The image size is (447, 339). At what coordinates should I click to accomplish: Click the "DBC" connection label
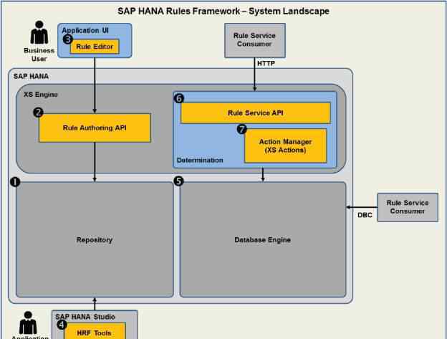tap(365, 215)
